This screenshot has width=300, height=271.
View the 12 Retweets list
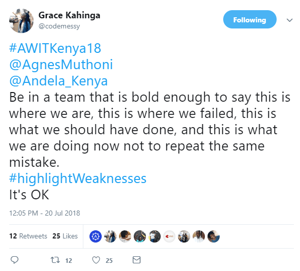point(28,236)
